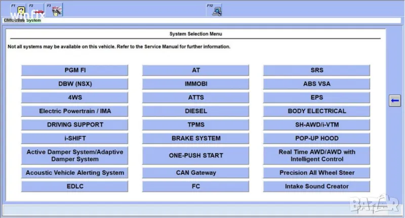405x218 pixels.
Task: Choose Electric Powertrain / IMA
Action: [x=74, y=111]
